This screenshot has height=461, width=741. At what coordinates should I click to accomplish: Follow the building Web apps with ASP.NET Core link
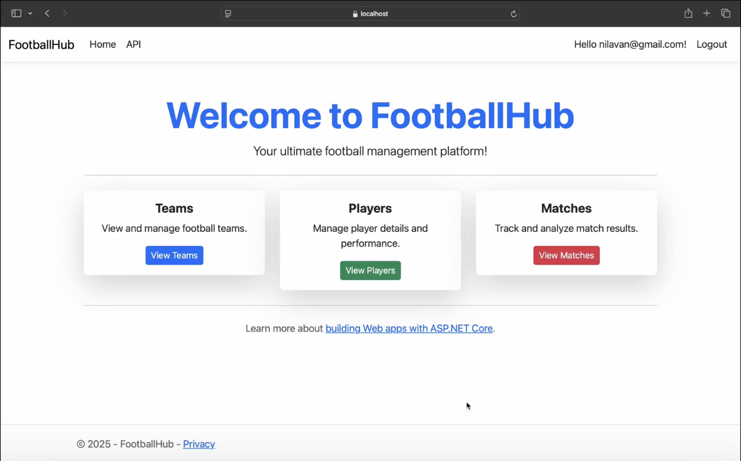[409, 329]
